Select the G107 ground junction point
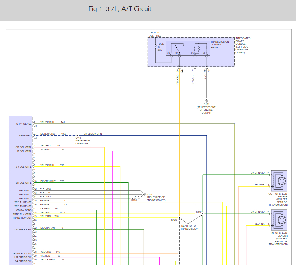This screenshot has width=296, height=269. coord(144,194)
